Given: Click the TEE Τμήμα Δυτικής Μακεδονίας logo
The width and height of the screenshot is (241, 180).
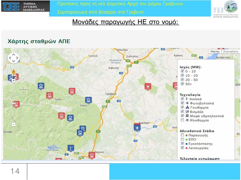Looking at the screenshot, I should pos(26,6).
